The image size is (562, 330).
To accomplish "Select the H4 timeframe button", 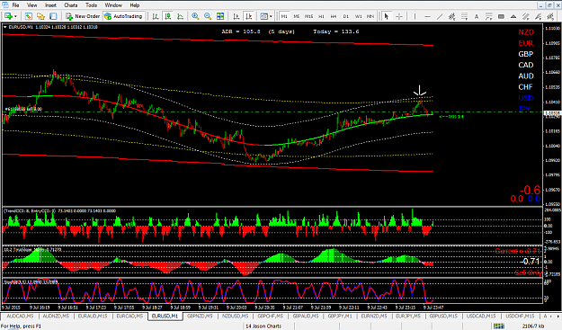I will 334,16.
